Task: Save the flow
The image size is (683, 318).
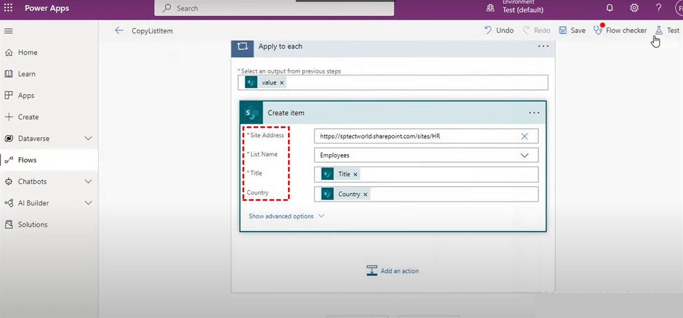Action: [x=572, y=31]
